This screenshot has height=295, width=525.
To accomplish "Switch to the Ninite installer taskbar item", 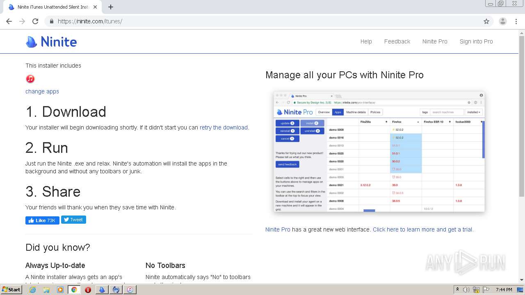I will [x=102, y=290].
